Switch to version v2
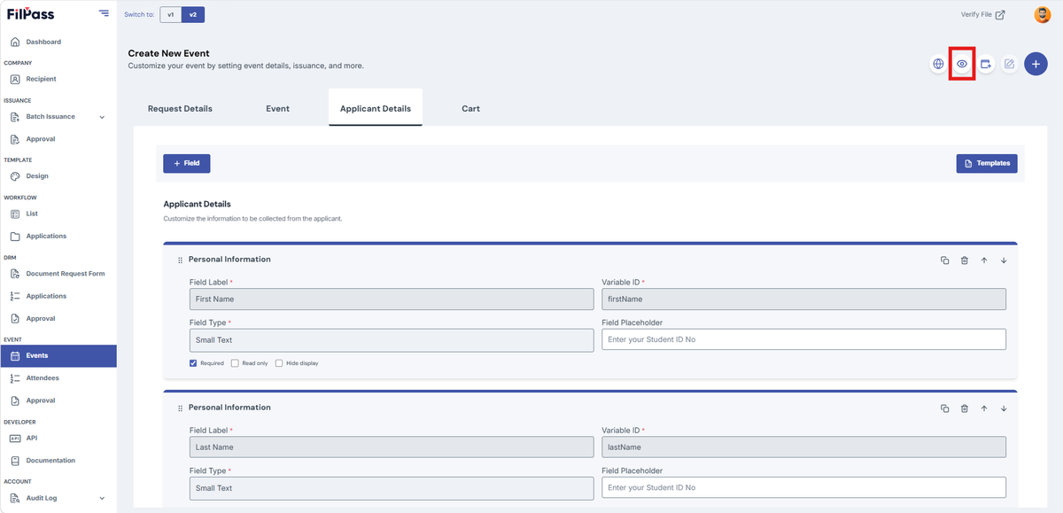 [x=192, y=14]
